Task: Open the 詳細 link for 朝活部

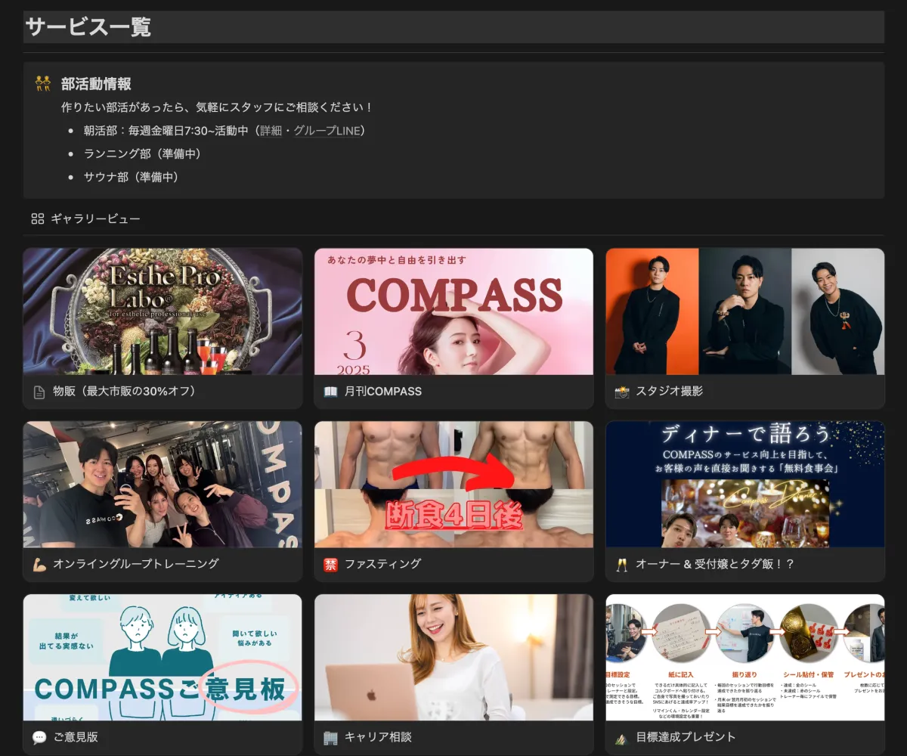Action: click(271, 131)
